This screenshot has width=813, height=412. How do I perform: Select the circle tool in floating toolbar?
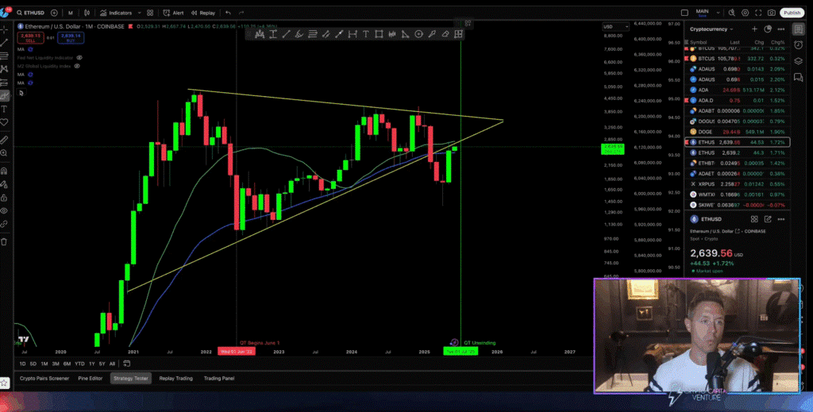pos(418,34)
